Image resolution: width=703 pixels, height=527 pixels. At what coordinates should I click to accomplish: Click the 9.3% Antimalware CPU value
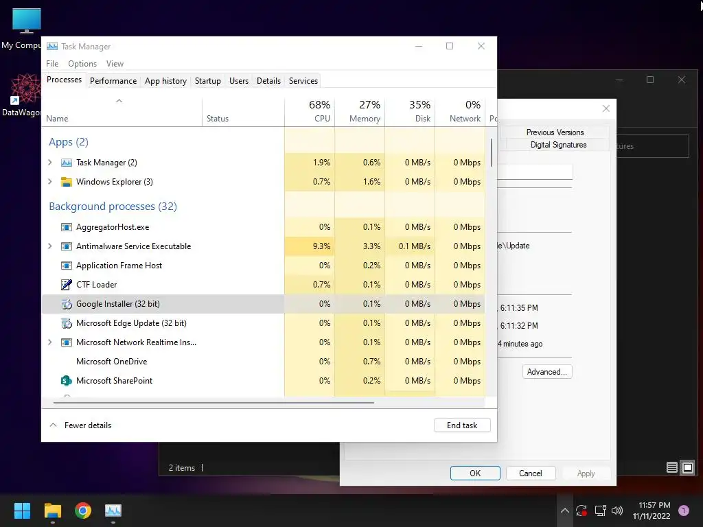pos(321,246)
